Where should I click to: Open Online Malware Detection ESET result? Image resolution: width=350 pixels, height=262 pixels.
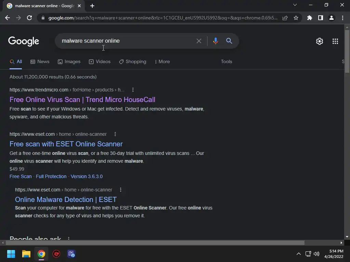[x=66, y=200]
